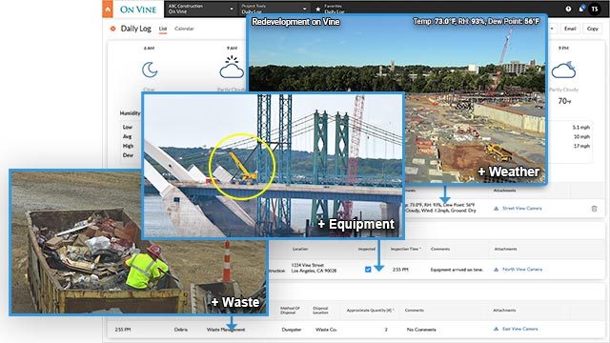Image resolution: width=610 pixels, height=343 pixels.
Task: Open the Daily Log gear settings icon
Action: pos(112,29)
